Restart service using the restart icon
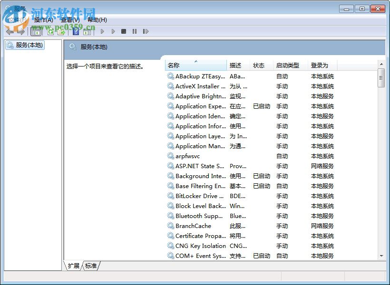This screenshot has width=390, height=285. tap(146, 31)
